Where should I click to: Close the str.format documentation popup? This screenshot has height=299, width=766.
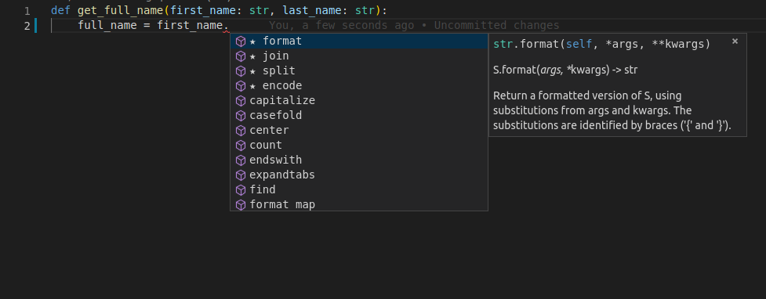735,41
